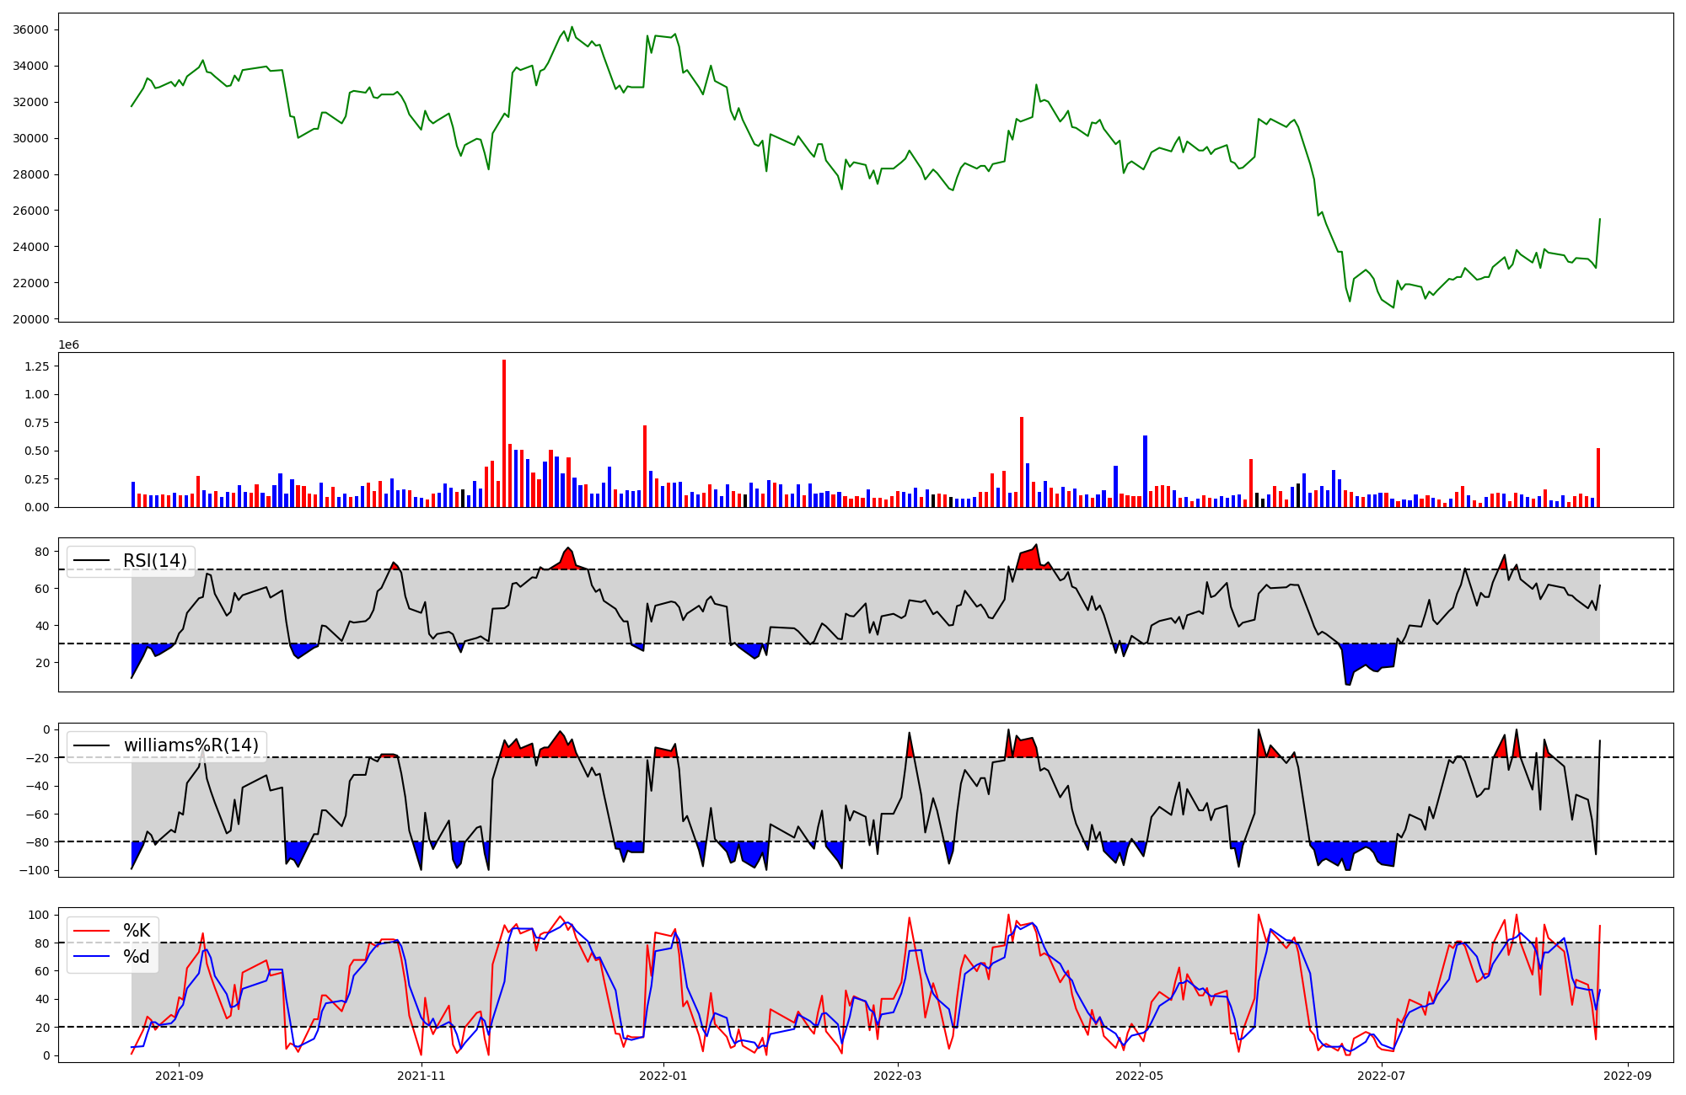Click the blue %d legend entry

136,957
